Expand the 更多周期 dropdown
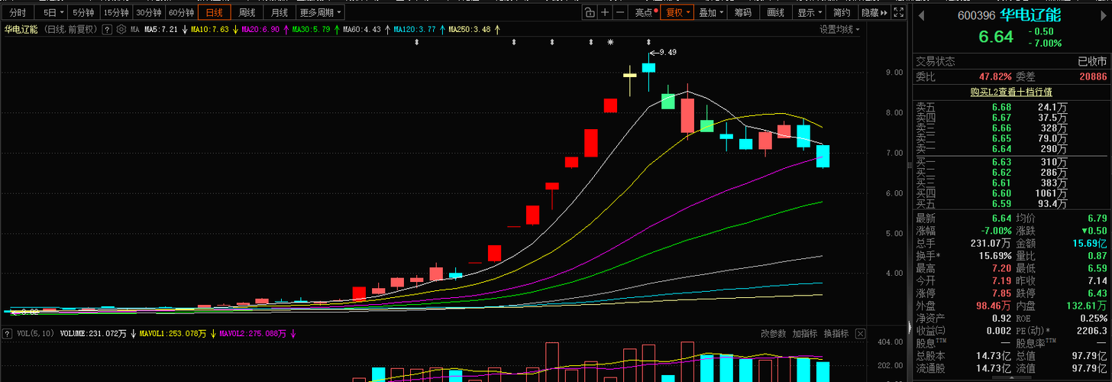Viewport: 1112px width, 382px height. [320, 12]
